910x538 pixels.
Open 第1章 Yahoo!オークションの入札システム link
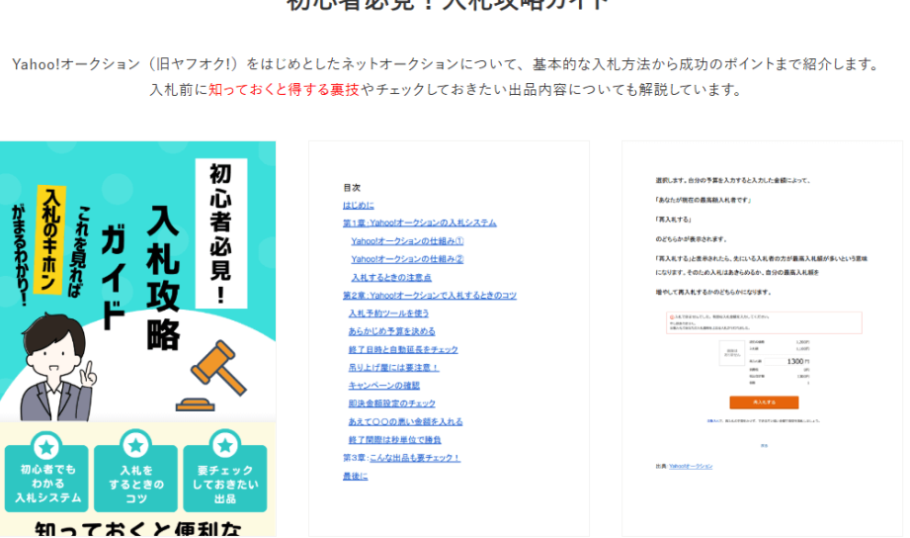419,223
